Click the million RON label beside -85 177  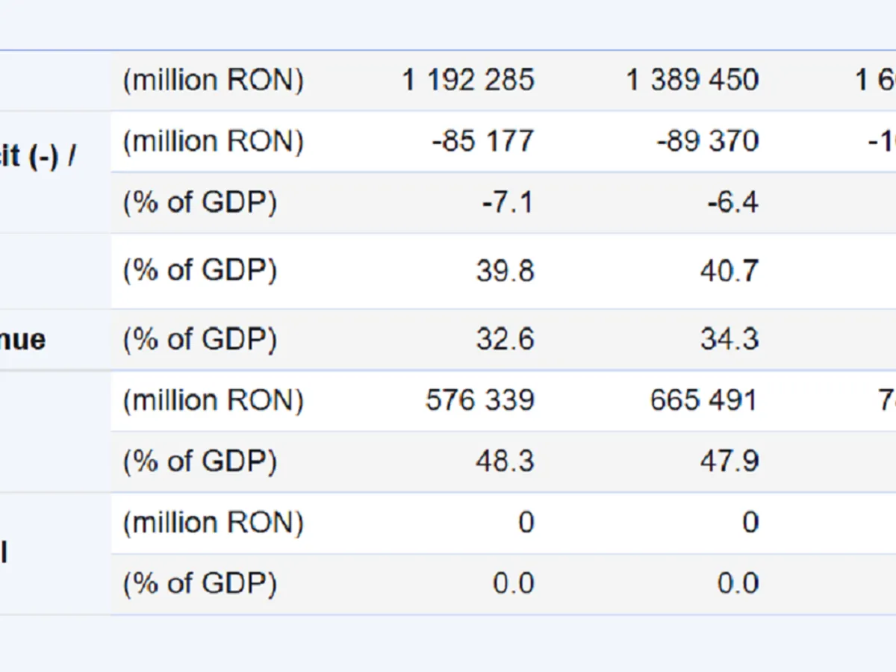[x=214, y=141]
